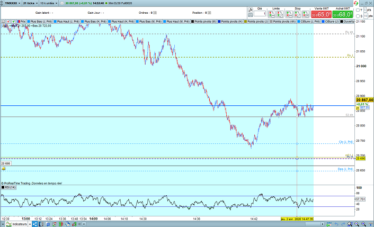
Task: Click the first Limite order icon
Action: click(x=272, y=14)
